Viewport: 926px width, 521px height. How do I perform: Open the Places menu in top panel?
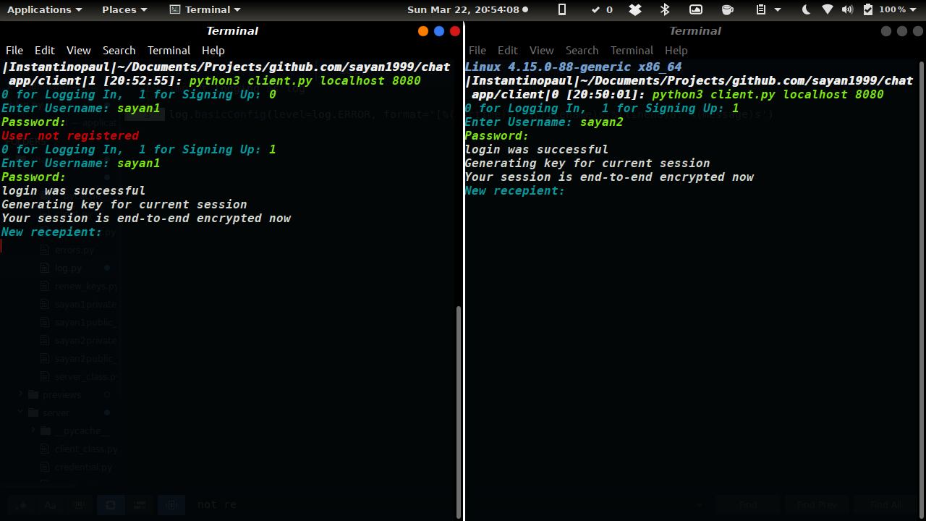124,9
